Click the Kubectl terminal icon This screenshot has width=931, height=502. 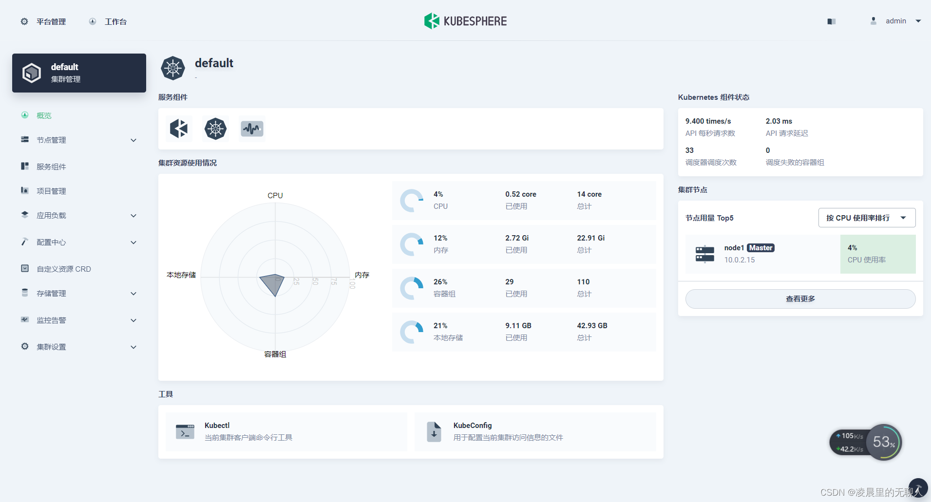pos(185,431)
